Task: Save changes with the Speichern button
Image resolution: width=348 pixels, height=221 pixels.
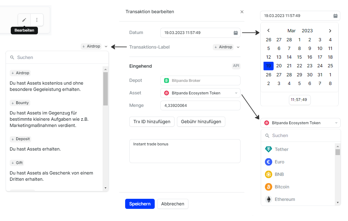Action: (x=140, y=204)
